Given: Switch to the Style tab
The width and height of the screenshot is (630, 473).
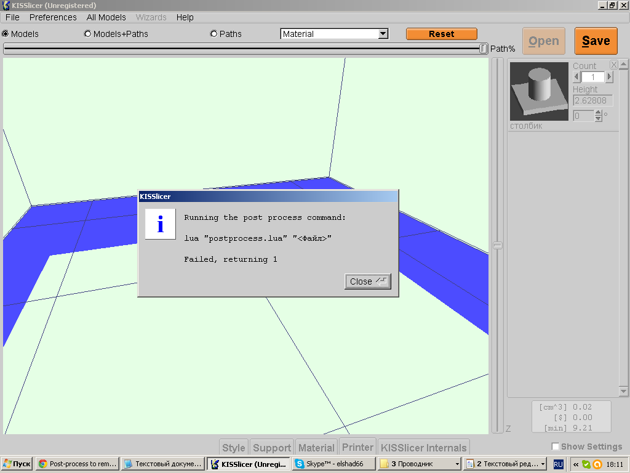Looking at the screenshot, I should [233, 448].
